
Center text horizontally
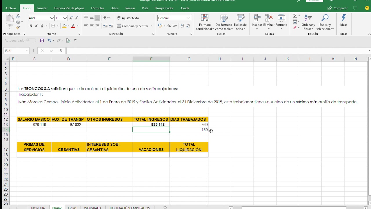tap(92, 26)
